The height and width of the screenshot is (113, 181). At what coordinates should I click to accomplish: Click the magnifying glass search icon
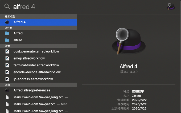click(x=7, y=6)
